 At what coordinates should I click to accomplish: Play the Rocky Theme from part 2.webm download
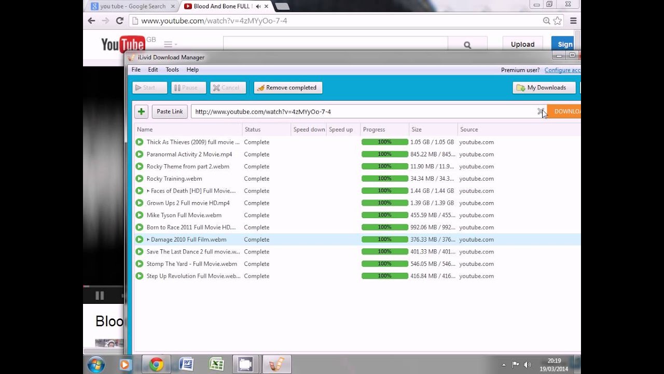coord(140,166)
